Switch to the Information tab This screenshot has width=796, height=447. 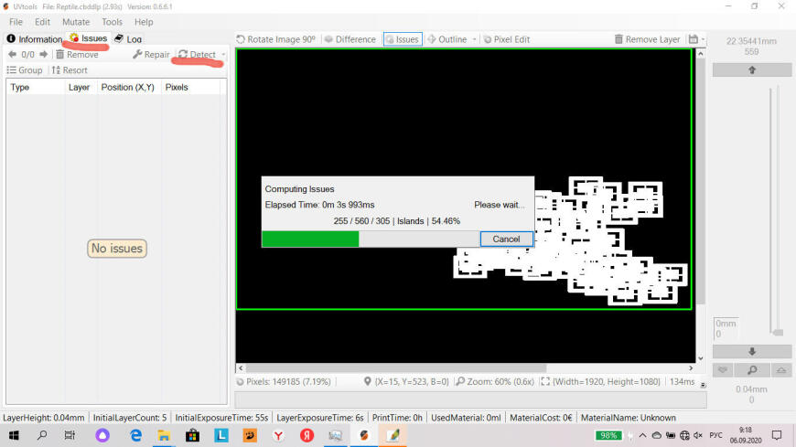click(34, 39)
